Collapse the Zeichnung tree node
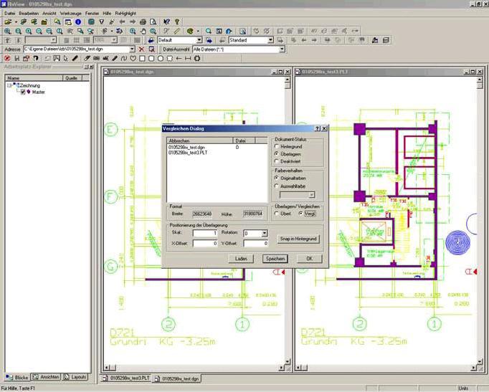Image resolution: width=489 pixels, height=392 pixels. pyautogui.click(x=9, y=85)
